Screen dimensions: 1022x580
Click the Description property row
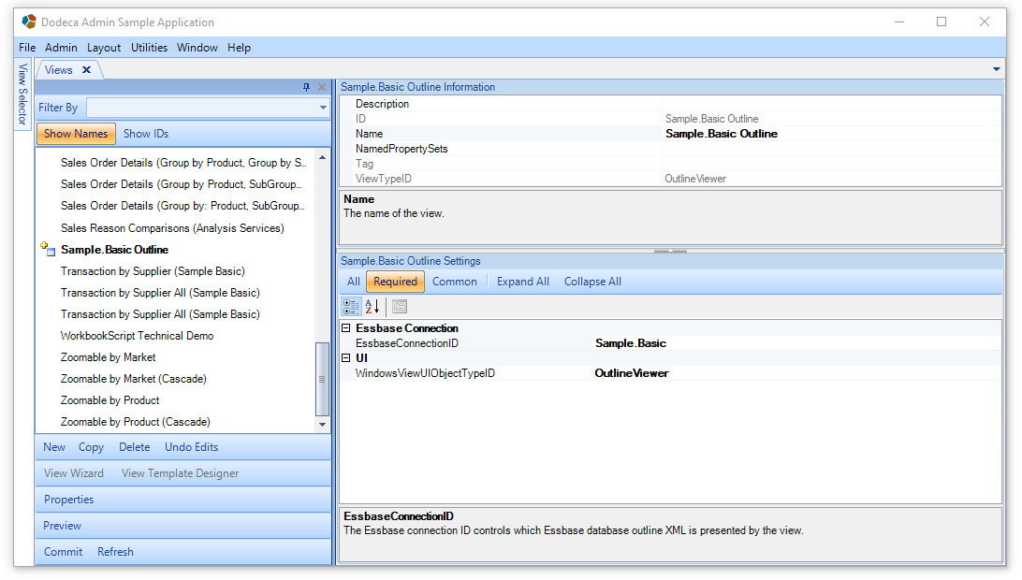pyautogui.click(x=670, y=104)
